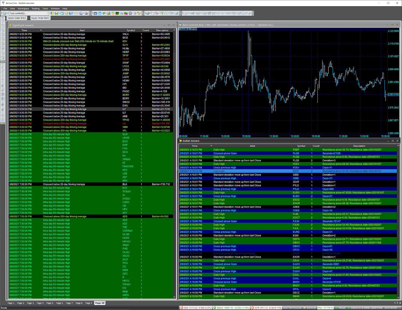The width and height of the screenshot is (402, 310).
Task: Click the $DJI 31375.82 status bar entry
Action: tap(196, 308)
